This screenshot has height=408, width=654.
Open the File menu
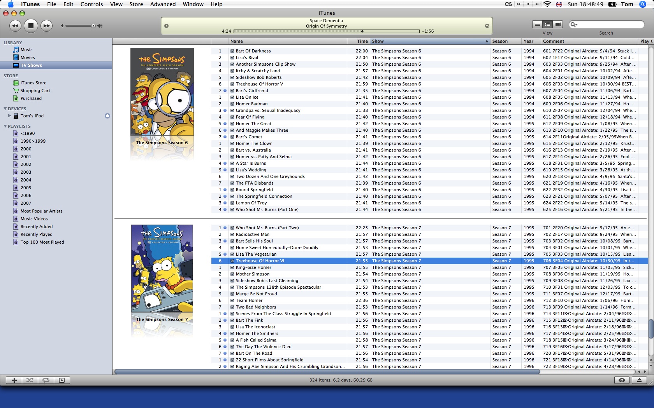pyautogui.click(x=51, y=4)
